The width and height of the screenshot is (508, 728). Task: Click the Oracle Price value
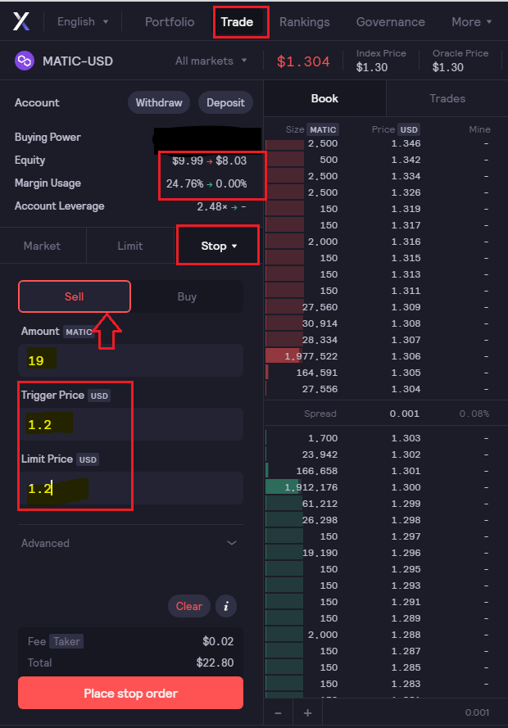tap(448, 67)
